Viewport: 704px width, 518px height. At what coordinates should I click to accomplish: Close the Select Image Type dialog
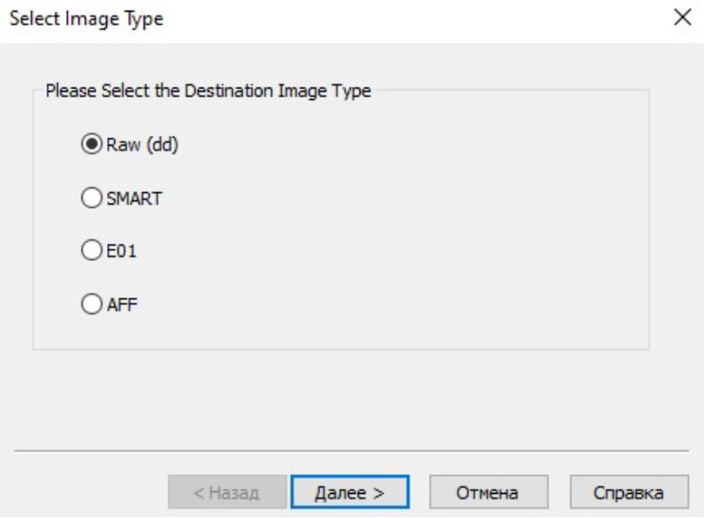[683, 18]
